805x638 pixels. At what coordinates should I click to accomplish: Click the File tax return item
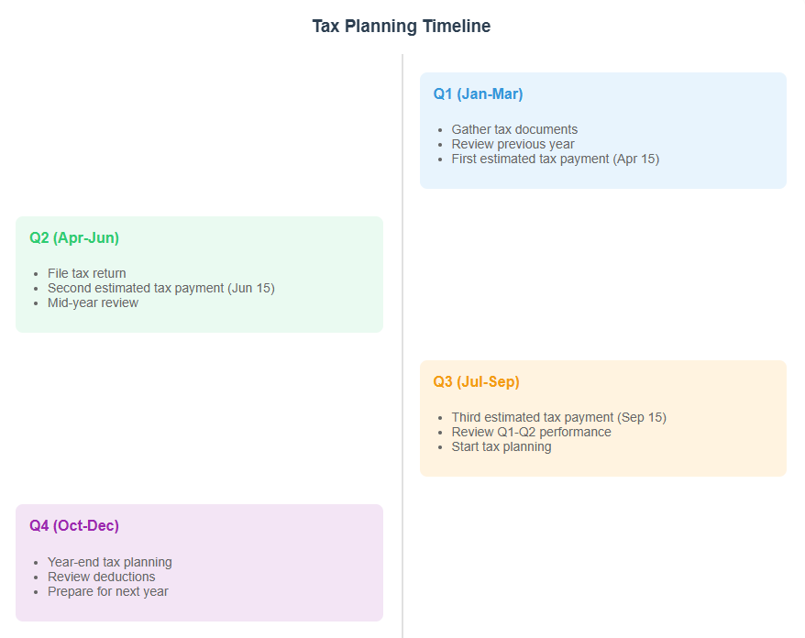click(x=87, y=274)
